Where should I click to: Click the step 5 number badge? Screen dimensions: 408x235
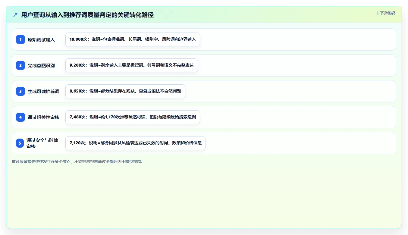coord(20,143)
